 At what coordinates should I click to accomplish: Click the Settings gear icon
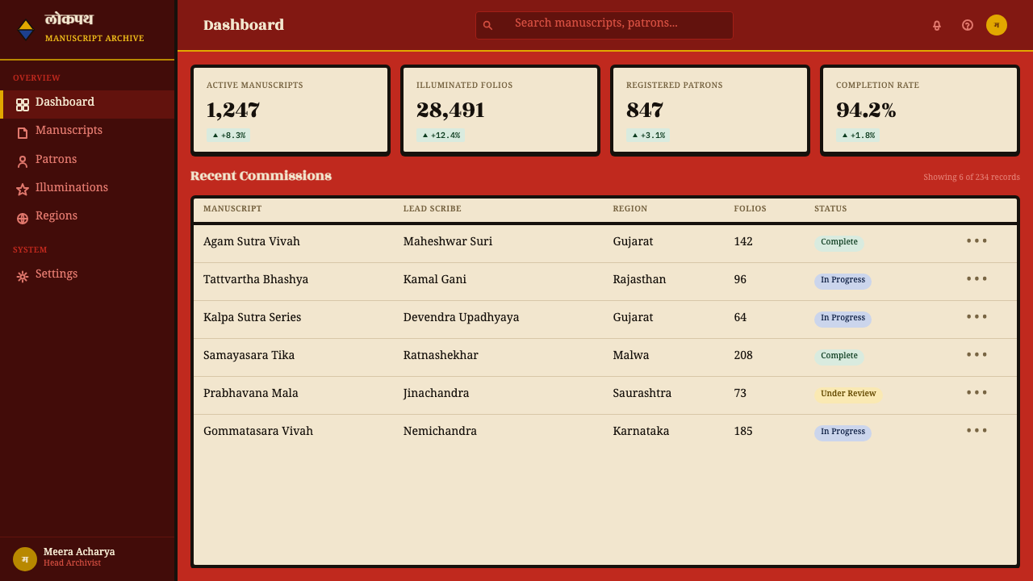[x=23, y=277]
